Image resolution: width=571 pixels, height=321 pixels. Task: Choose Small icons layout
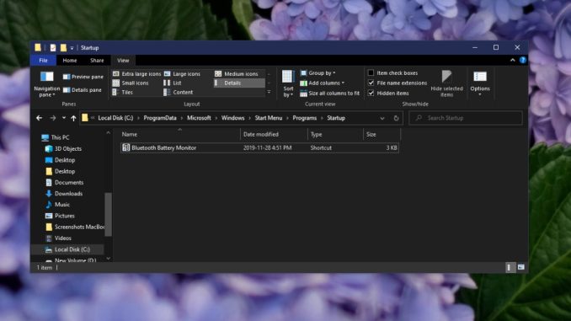tap(131, 83)
